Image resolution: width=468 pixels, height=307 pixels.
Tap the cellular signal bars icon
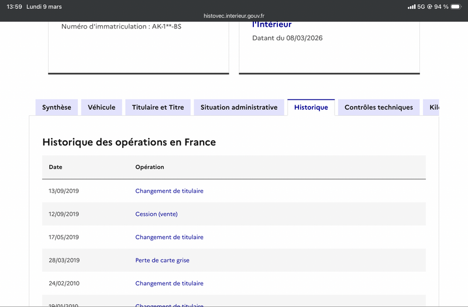pos(411,7)
